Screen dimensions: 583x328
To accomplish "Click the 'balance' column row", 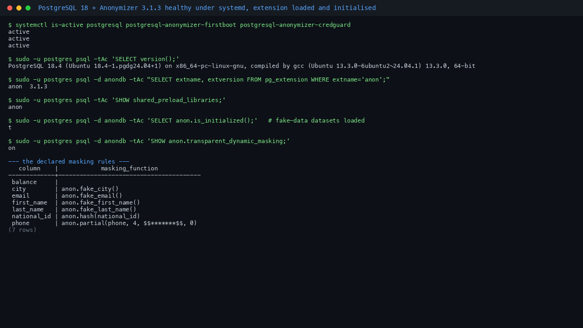I will click(24, 182).
